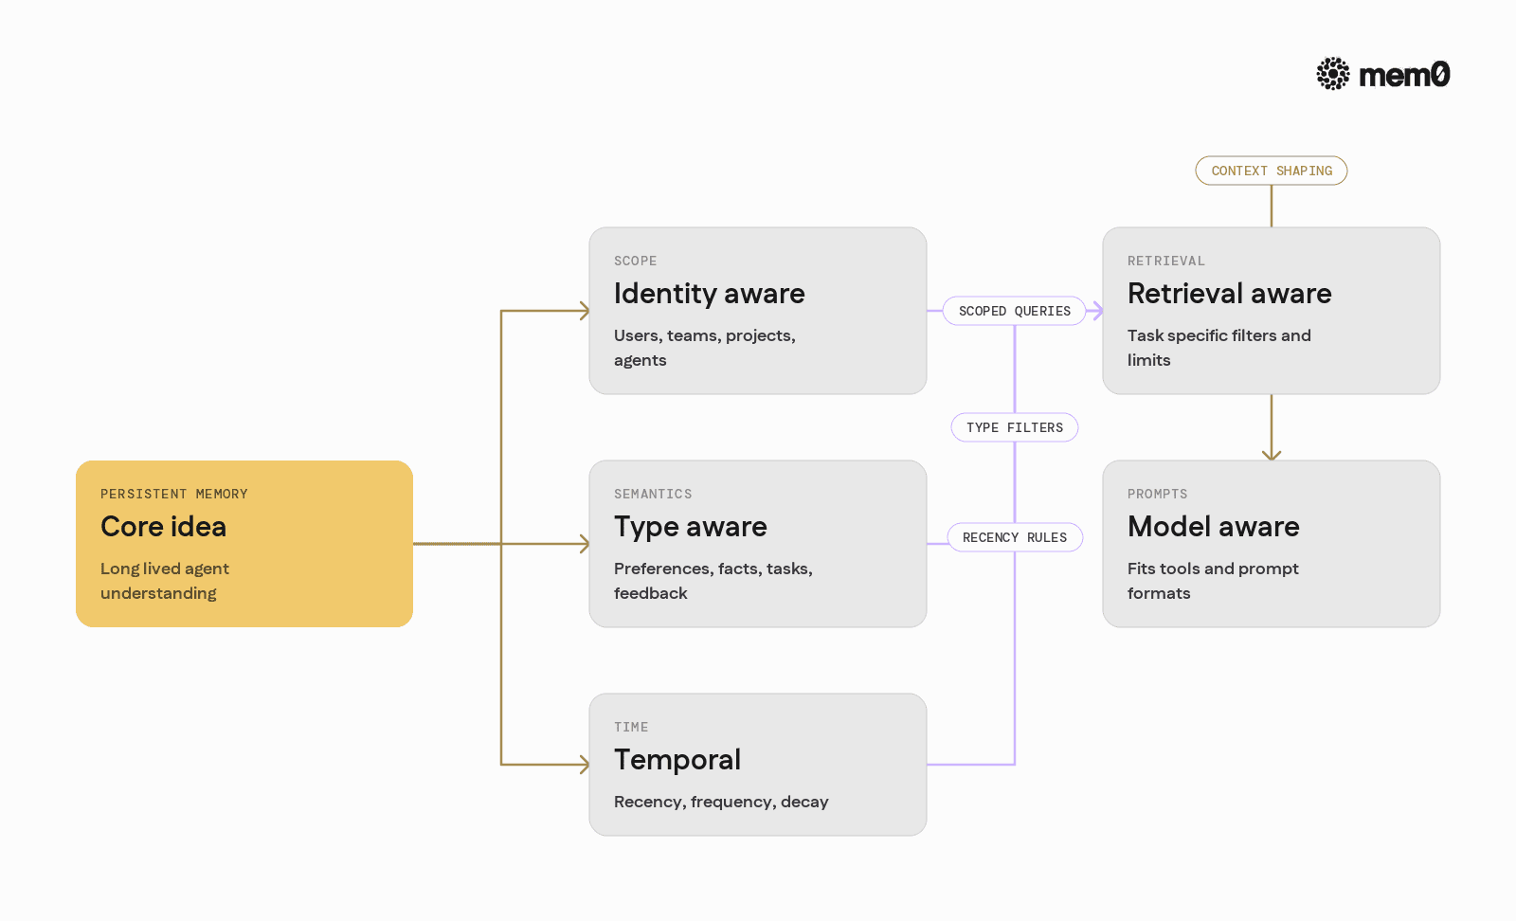Click the PROMPTS caption
This screenshot has height=921, width=1516.
[x=1157, y=494]
